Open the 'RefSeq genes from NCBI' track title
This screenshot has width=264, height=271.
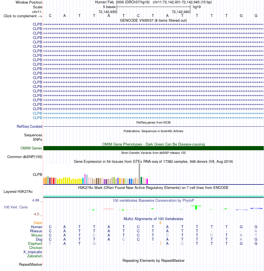click(x=153, y=122)
